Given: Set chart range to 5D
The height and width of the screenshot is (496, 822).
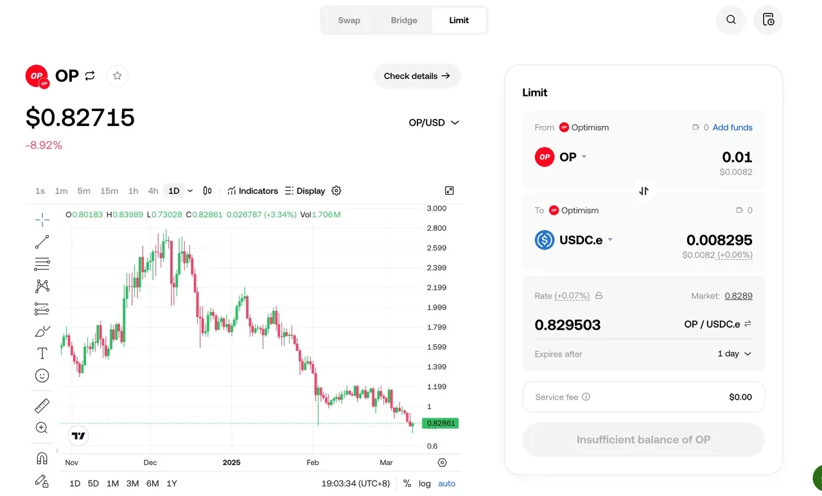Looking at the screenshot, I should click(x=93, y=484).
